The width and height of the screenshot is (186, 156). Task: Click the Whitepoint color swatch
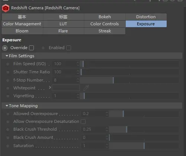[x=66, y=88]
